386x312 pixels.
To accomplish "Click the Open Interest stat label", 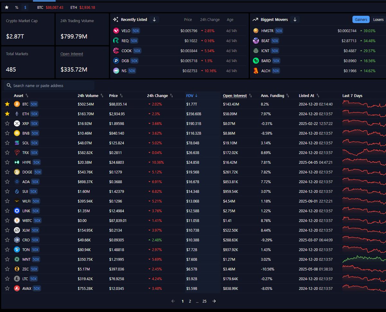I will (x=72, y=54).
